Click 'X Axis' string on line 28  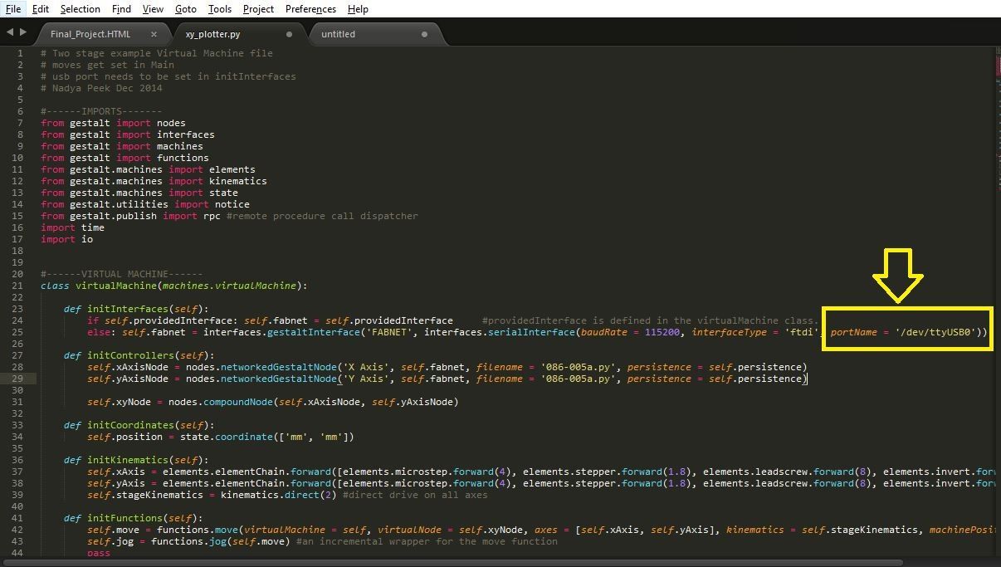pos(366,367)
